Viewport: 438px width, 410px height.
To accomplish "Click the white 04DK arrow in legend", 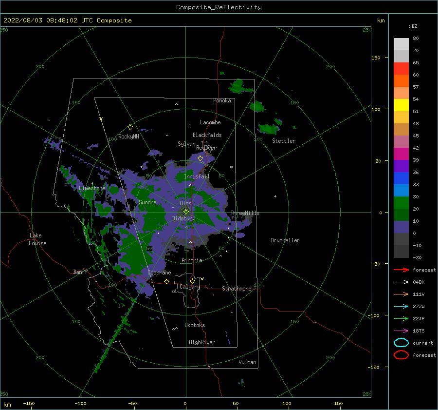I will 401,282.
